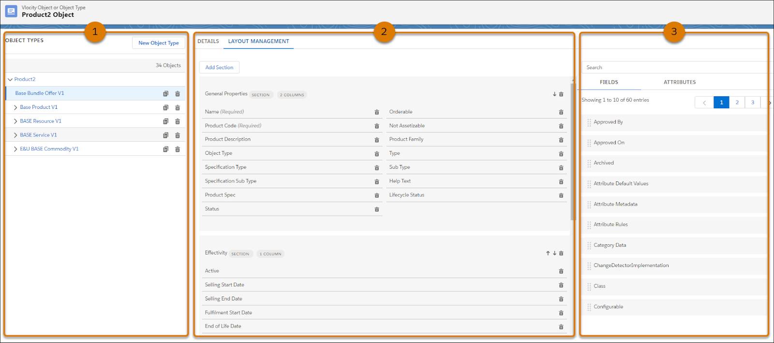Expand the E&U BASE Commodity V1 node
The width and height of the screenshot is (774, 343).
15,149
